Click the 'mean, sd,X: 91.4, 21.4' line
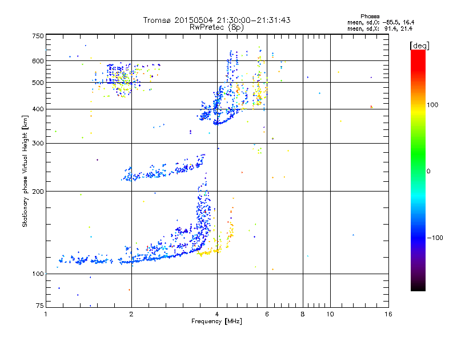 point(380,28)
